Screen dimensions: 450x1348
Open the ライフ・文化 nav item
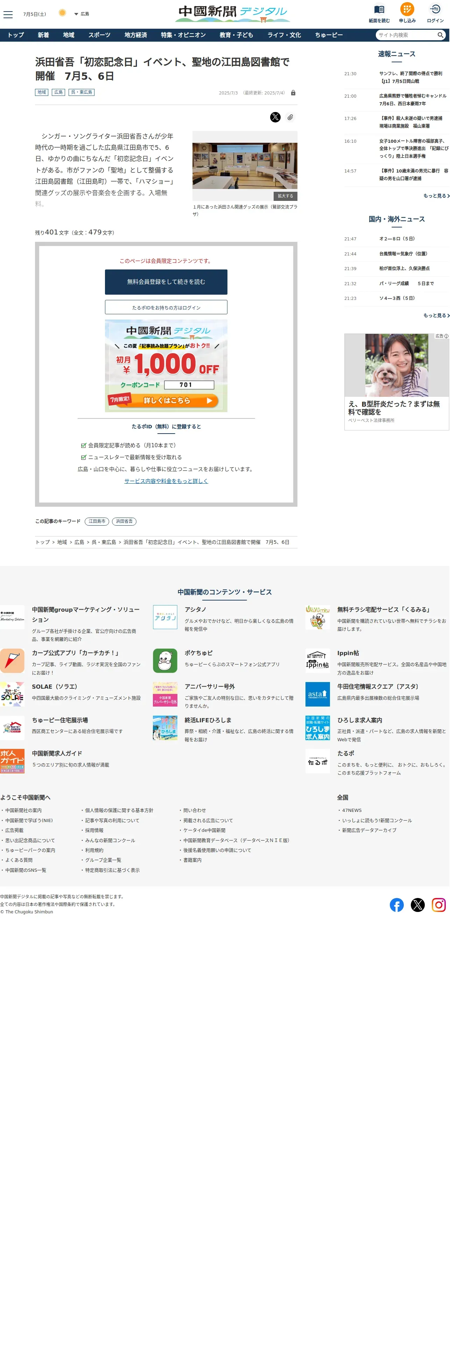284,35
